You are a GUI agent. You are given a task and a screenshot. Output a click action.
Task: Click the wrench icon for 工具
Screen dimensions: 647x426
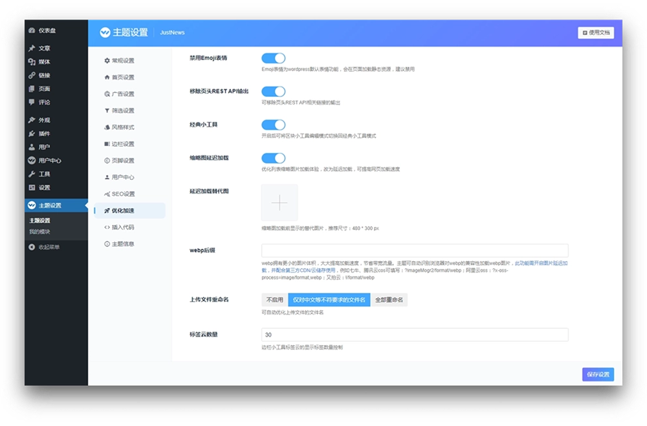point(32,174)
